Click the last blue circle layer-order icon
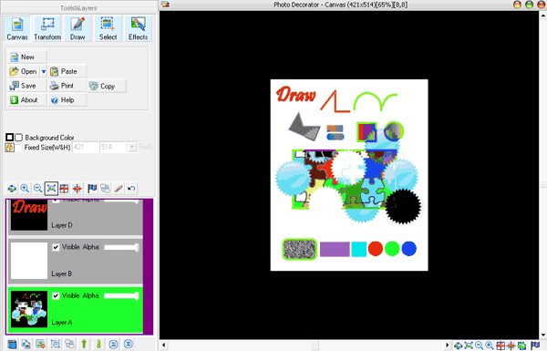Screen dimensions: 547x351 128,345
